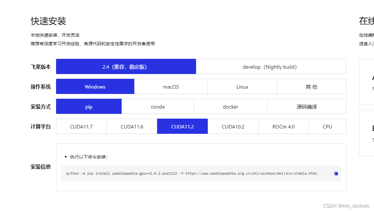Switch install method to docker
374x211 pixels.
coord(231,107)
